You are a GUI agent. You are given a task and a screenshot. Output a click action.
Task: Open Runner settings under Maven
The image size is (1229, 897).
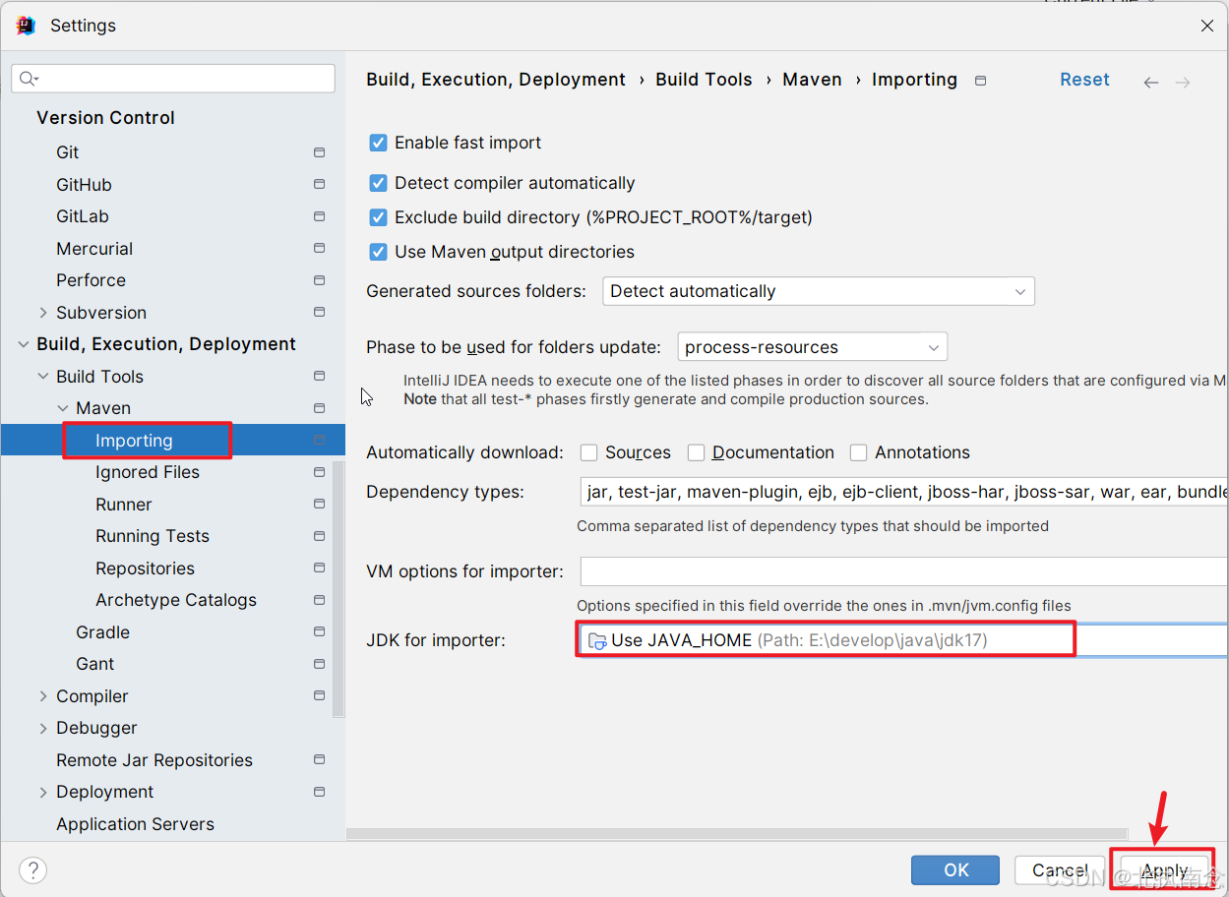[124, 505]
